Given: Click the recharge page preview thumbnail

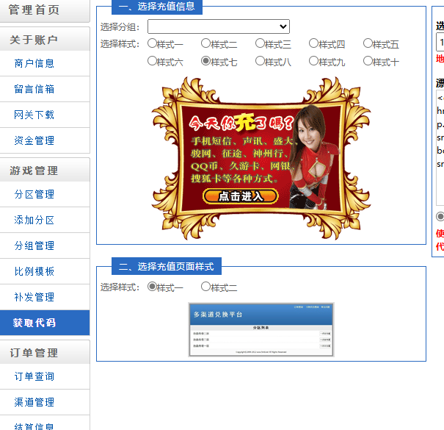Looking at the screenshot, I should 261,330.
